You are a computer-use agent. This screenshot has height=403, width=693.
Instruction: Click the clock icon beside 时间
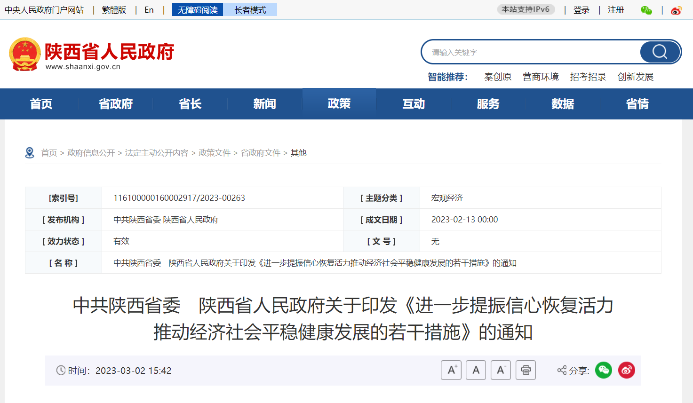[x=61, y=370]
